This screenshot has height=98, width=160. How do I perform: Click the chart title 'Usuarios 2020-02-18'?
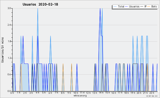[40, 4]
